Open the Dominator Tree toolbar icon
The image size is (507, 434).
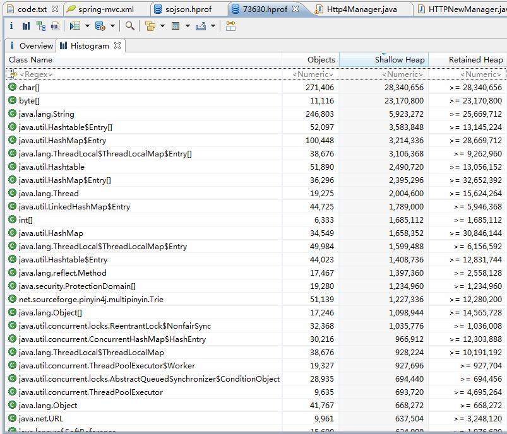point(41,26)
